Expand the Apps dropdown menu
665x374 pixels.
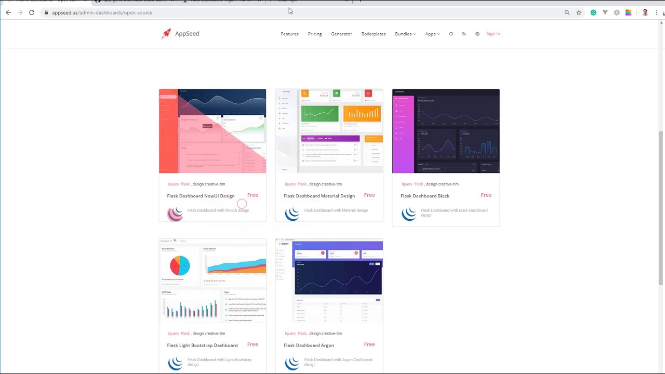tap(432, 34)
